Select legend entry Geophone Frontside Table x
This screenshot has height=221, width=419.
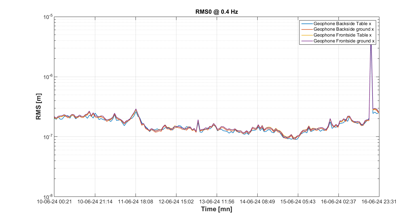point(342,35)
